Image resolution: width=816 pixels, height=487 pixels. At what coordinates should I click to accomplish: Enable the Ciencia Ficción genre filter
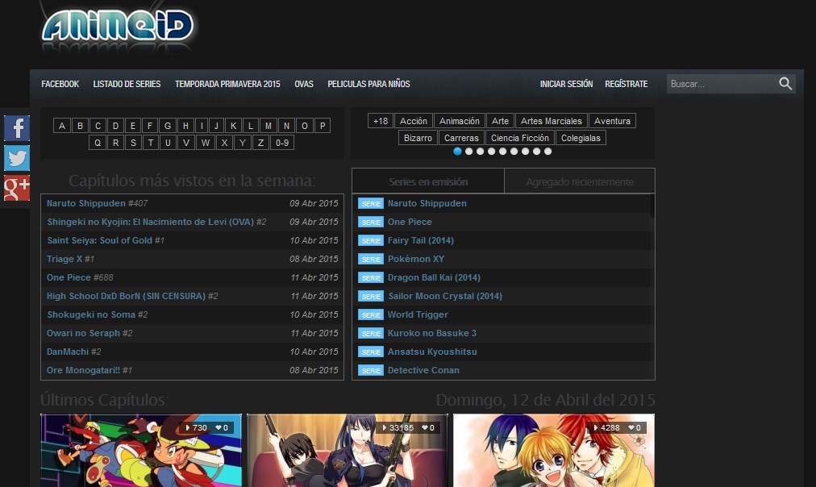pos(519,137)
